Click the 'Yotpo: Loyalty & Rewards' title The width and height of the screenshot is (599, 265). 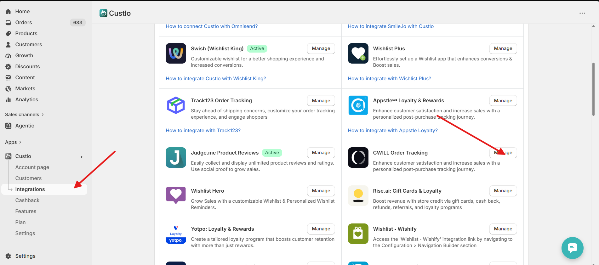[222, 229]
